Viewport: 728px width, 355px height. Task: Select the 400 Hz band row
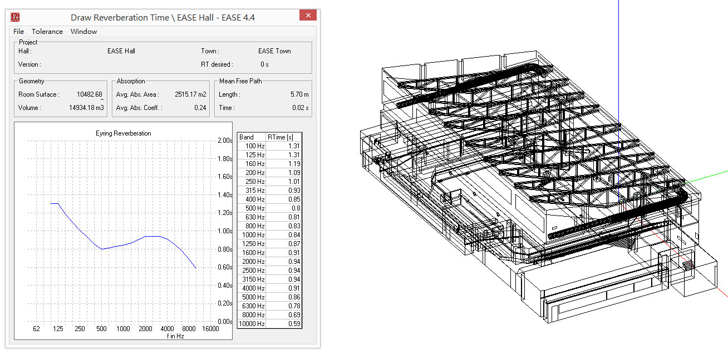(x=269, y=199)
